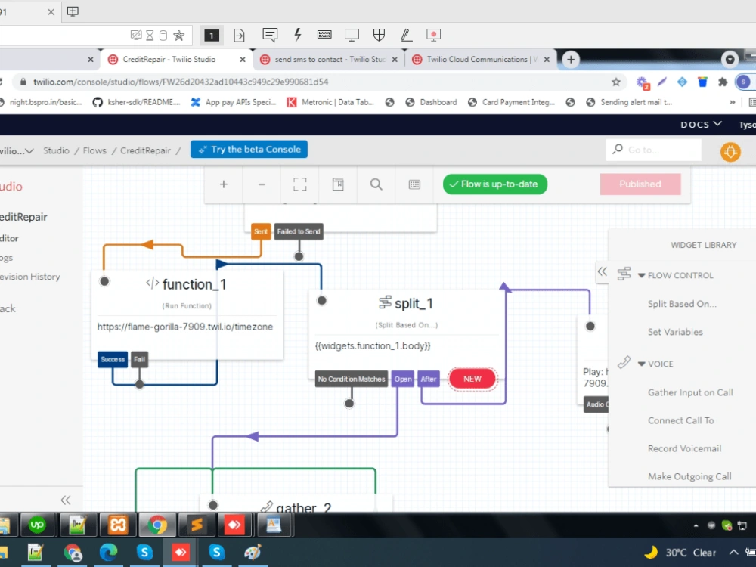756x567 pixels.
Task: Open Microsoft Edge from lower taskbar
Action: coord(109,553)
